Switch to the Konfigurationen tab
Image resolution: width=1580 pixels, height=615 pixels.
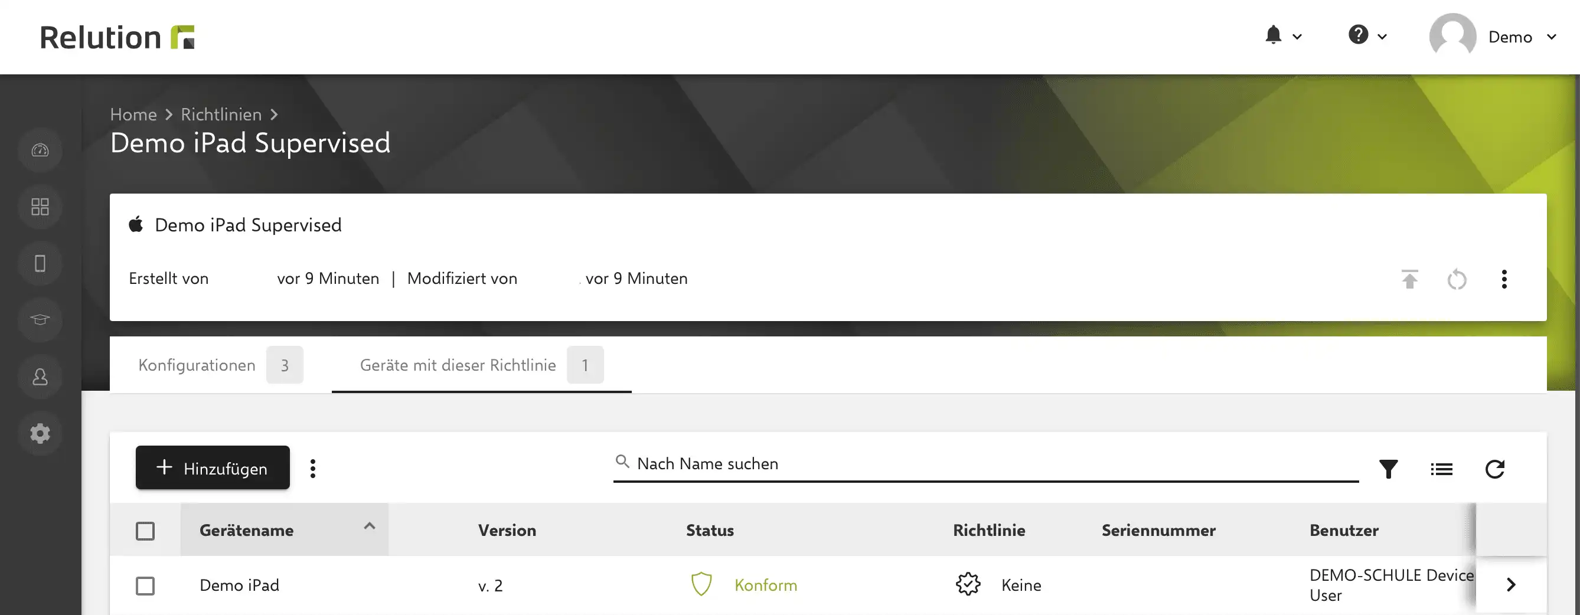click(221, 365)
